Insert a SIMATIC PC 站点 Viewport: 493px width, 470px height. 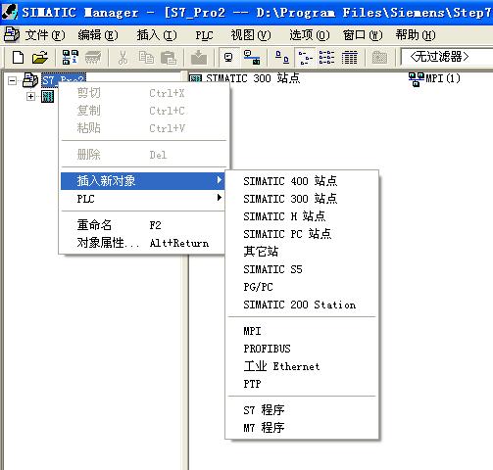(x=302, y=234)
